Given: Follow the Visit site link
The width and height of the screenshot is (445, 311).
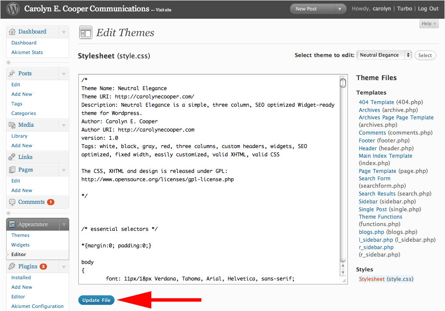Looking at the screenshot, I should coord(161,10).
